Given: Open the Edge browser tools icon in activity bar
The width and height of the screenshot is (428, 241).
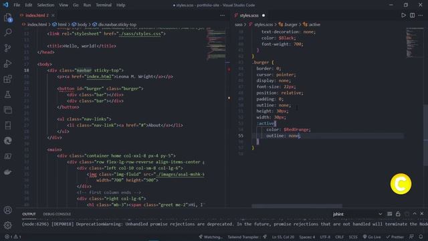Looking at the screenshot, I should tap(7, 141).
